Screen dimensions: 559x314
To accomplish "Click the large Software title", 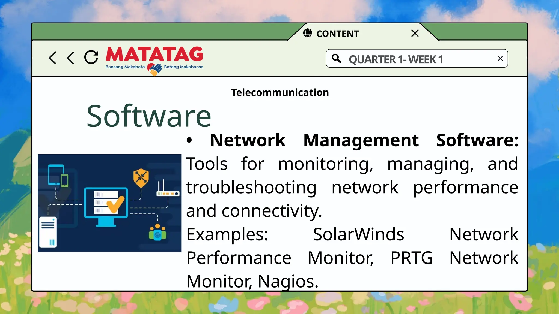I will 149,116.
